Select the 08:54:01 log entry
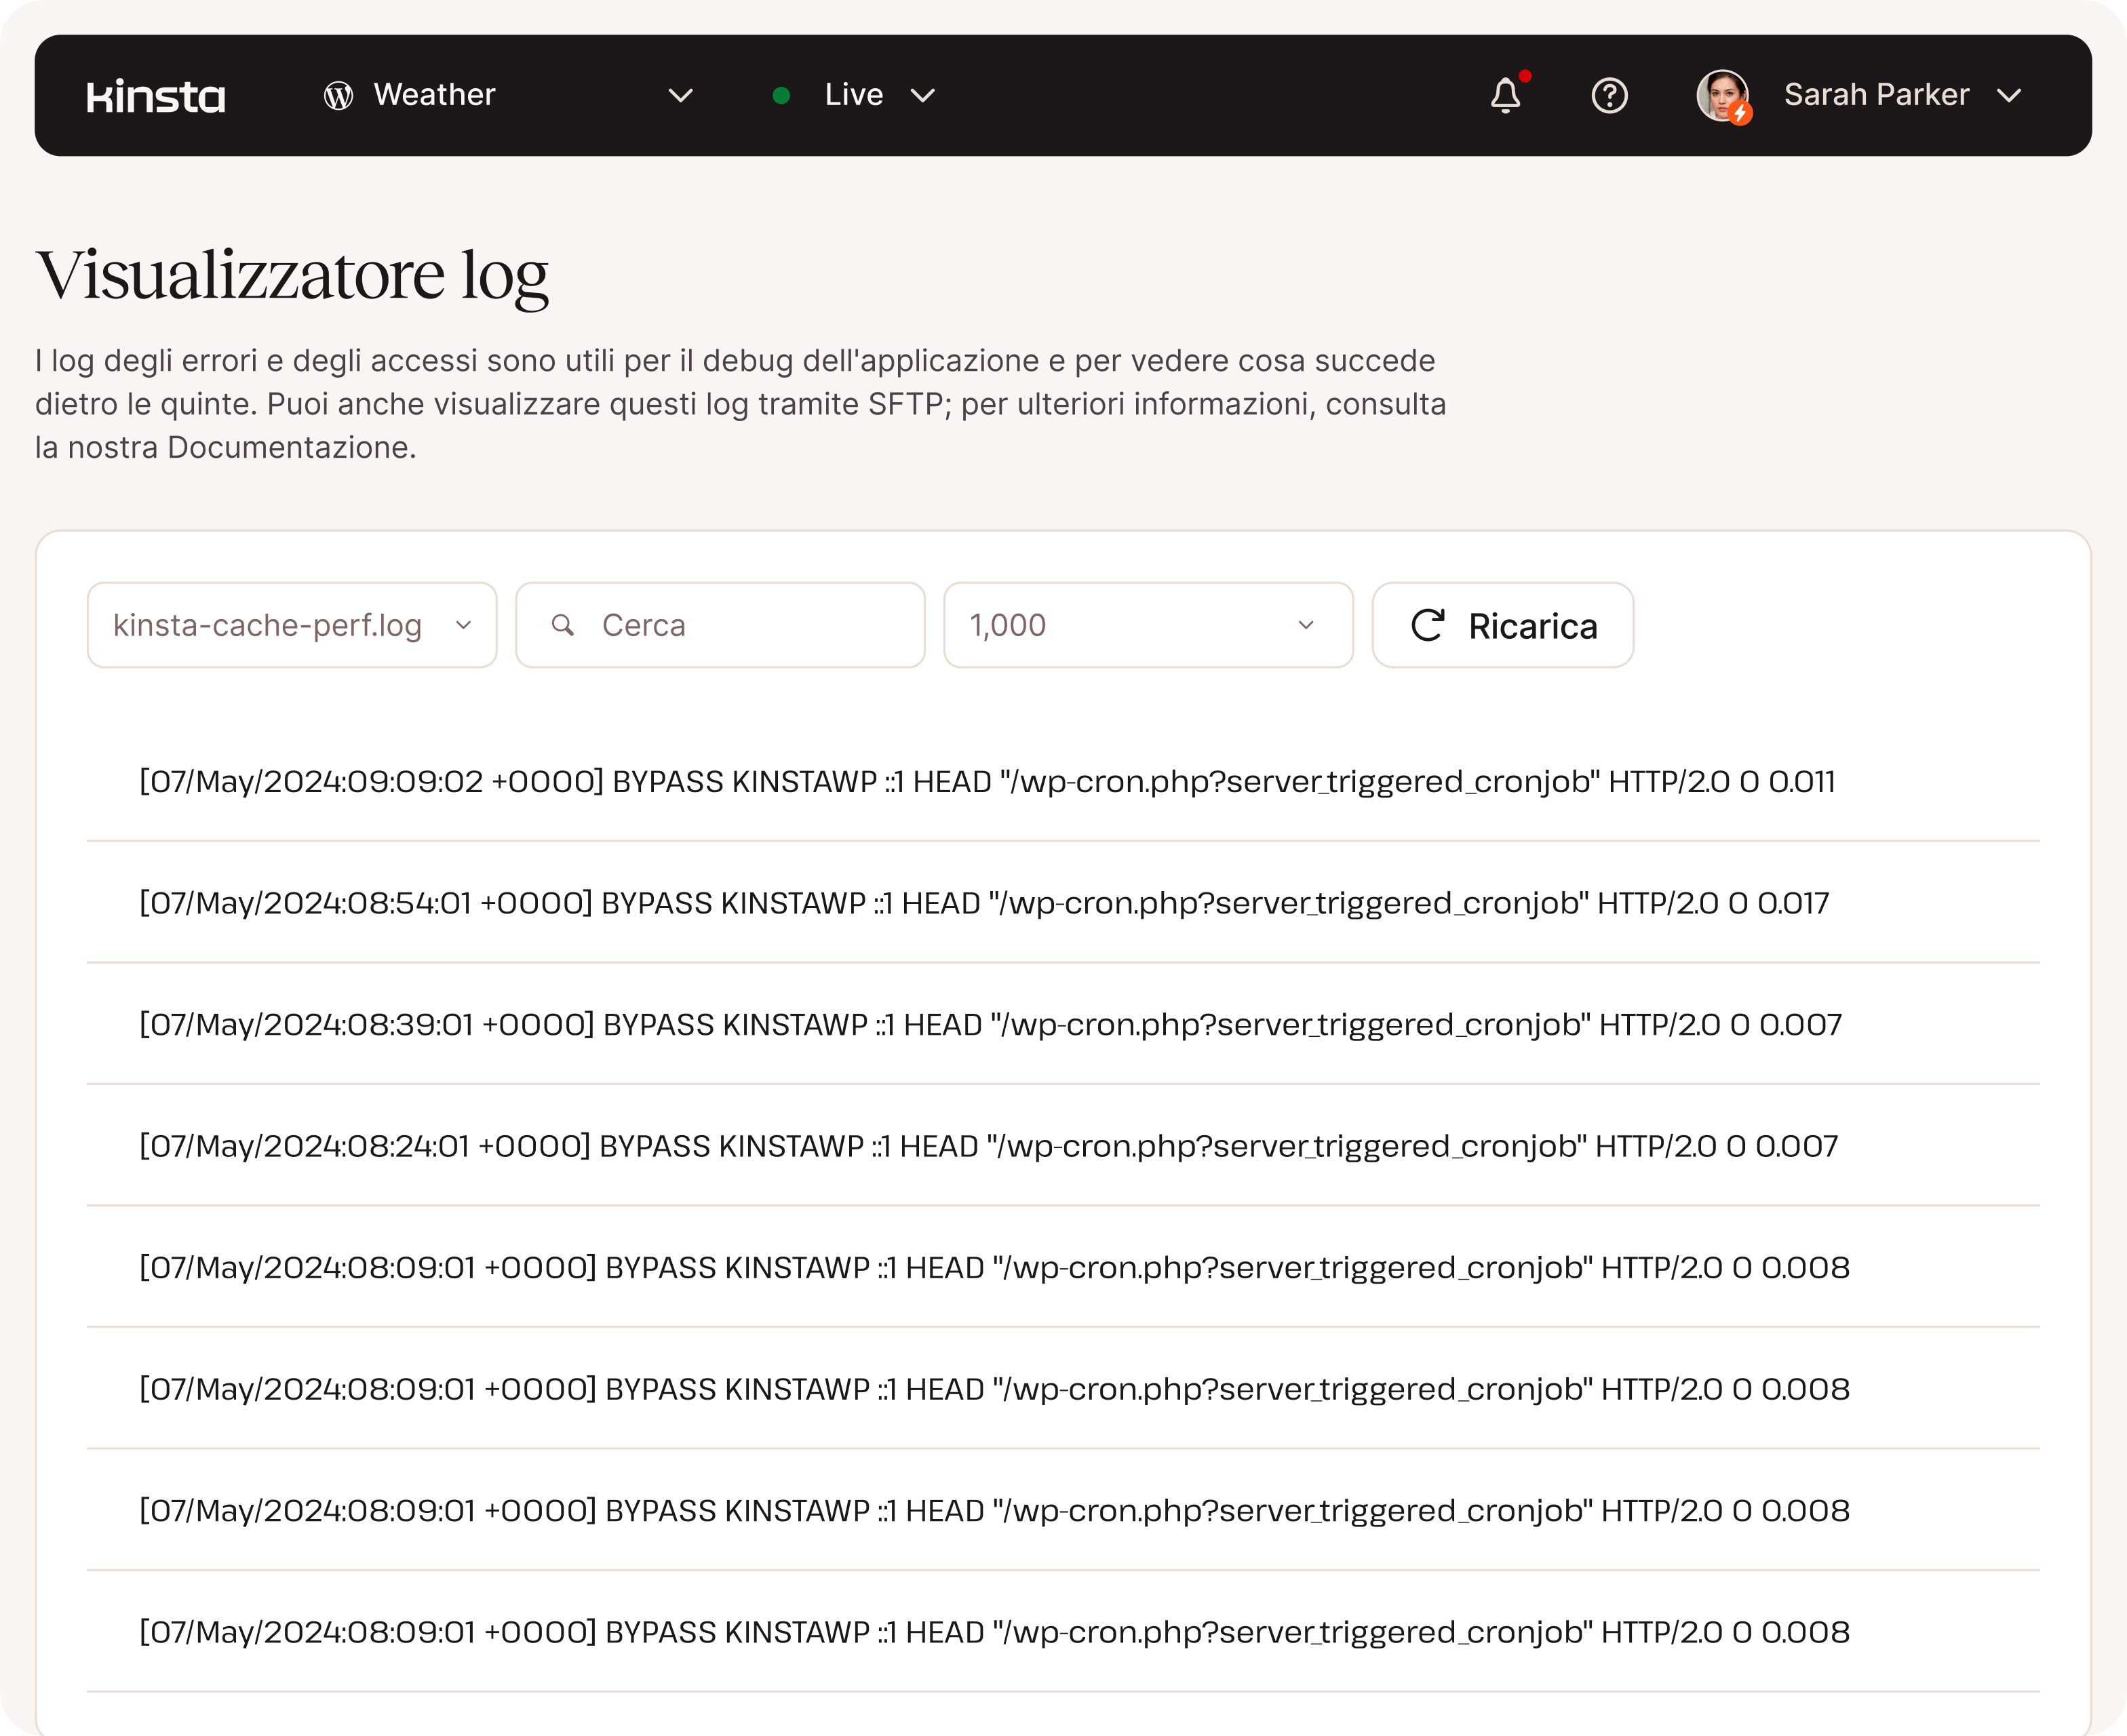The height and width of the screenshot is (1736, 2127). pyautogui.click(x=983, y=903)
